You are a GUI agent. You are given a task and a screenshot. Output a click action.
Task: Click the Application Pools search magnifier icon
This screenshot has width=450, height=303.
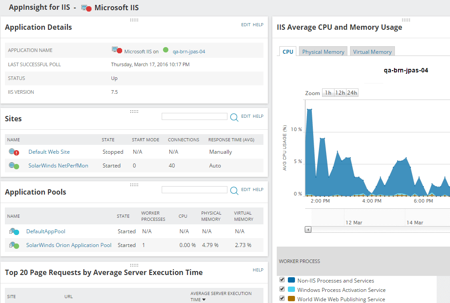pyautogui.click(x=234, y=191)
